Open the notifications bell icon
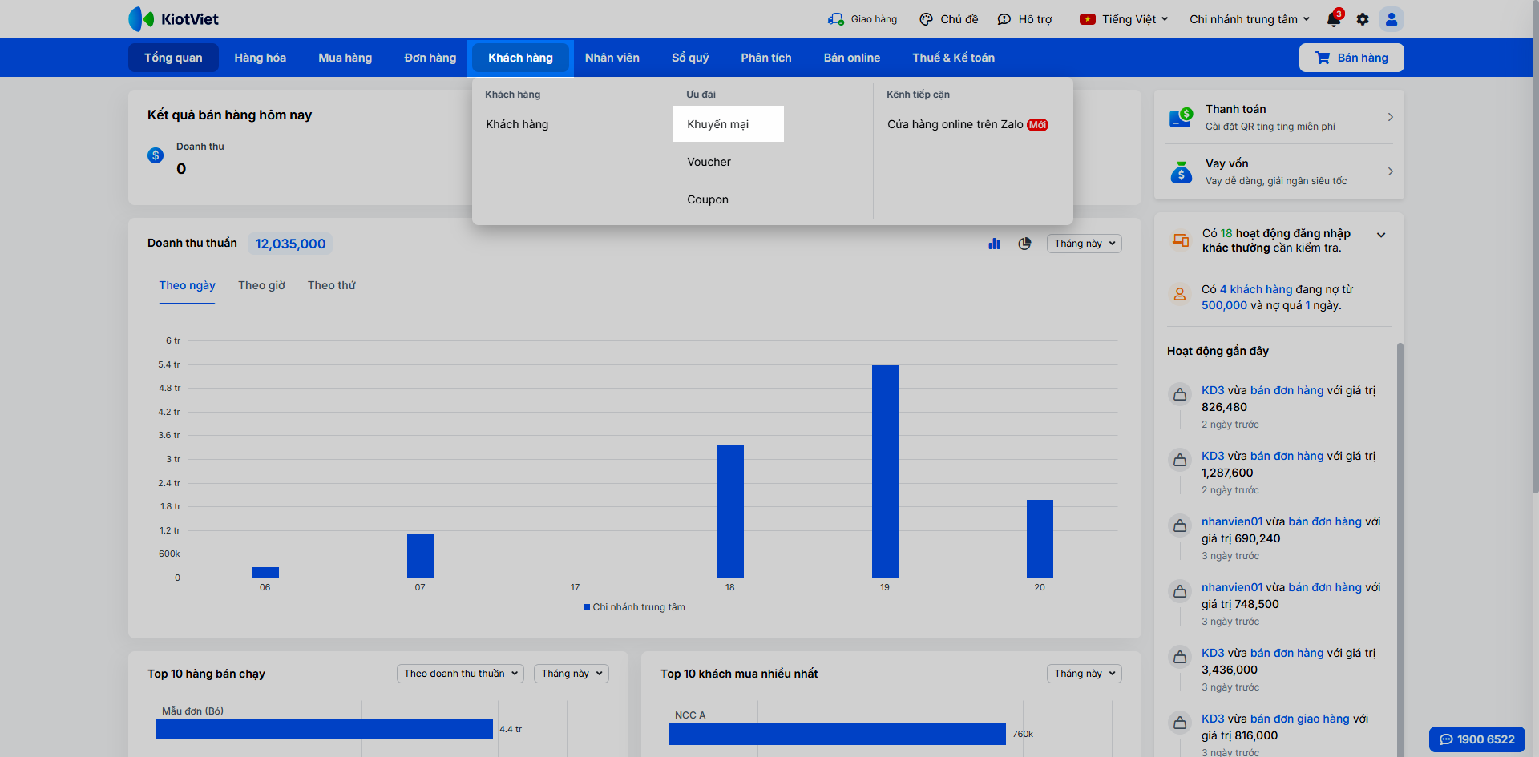The image size is (1539, 757). coord(1334,19)
